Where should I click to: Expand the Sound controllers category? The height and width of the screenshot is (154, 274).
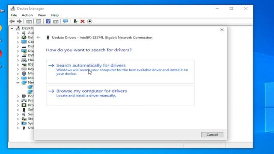tap(18, 114)
